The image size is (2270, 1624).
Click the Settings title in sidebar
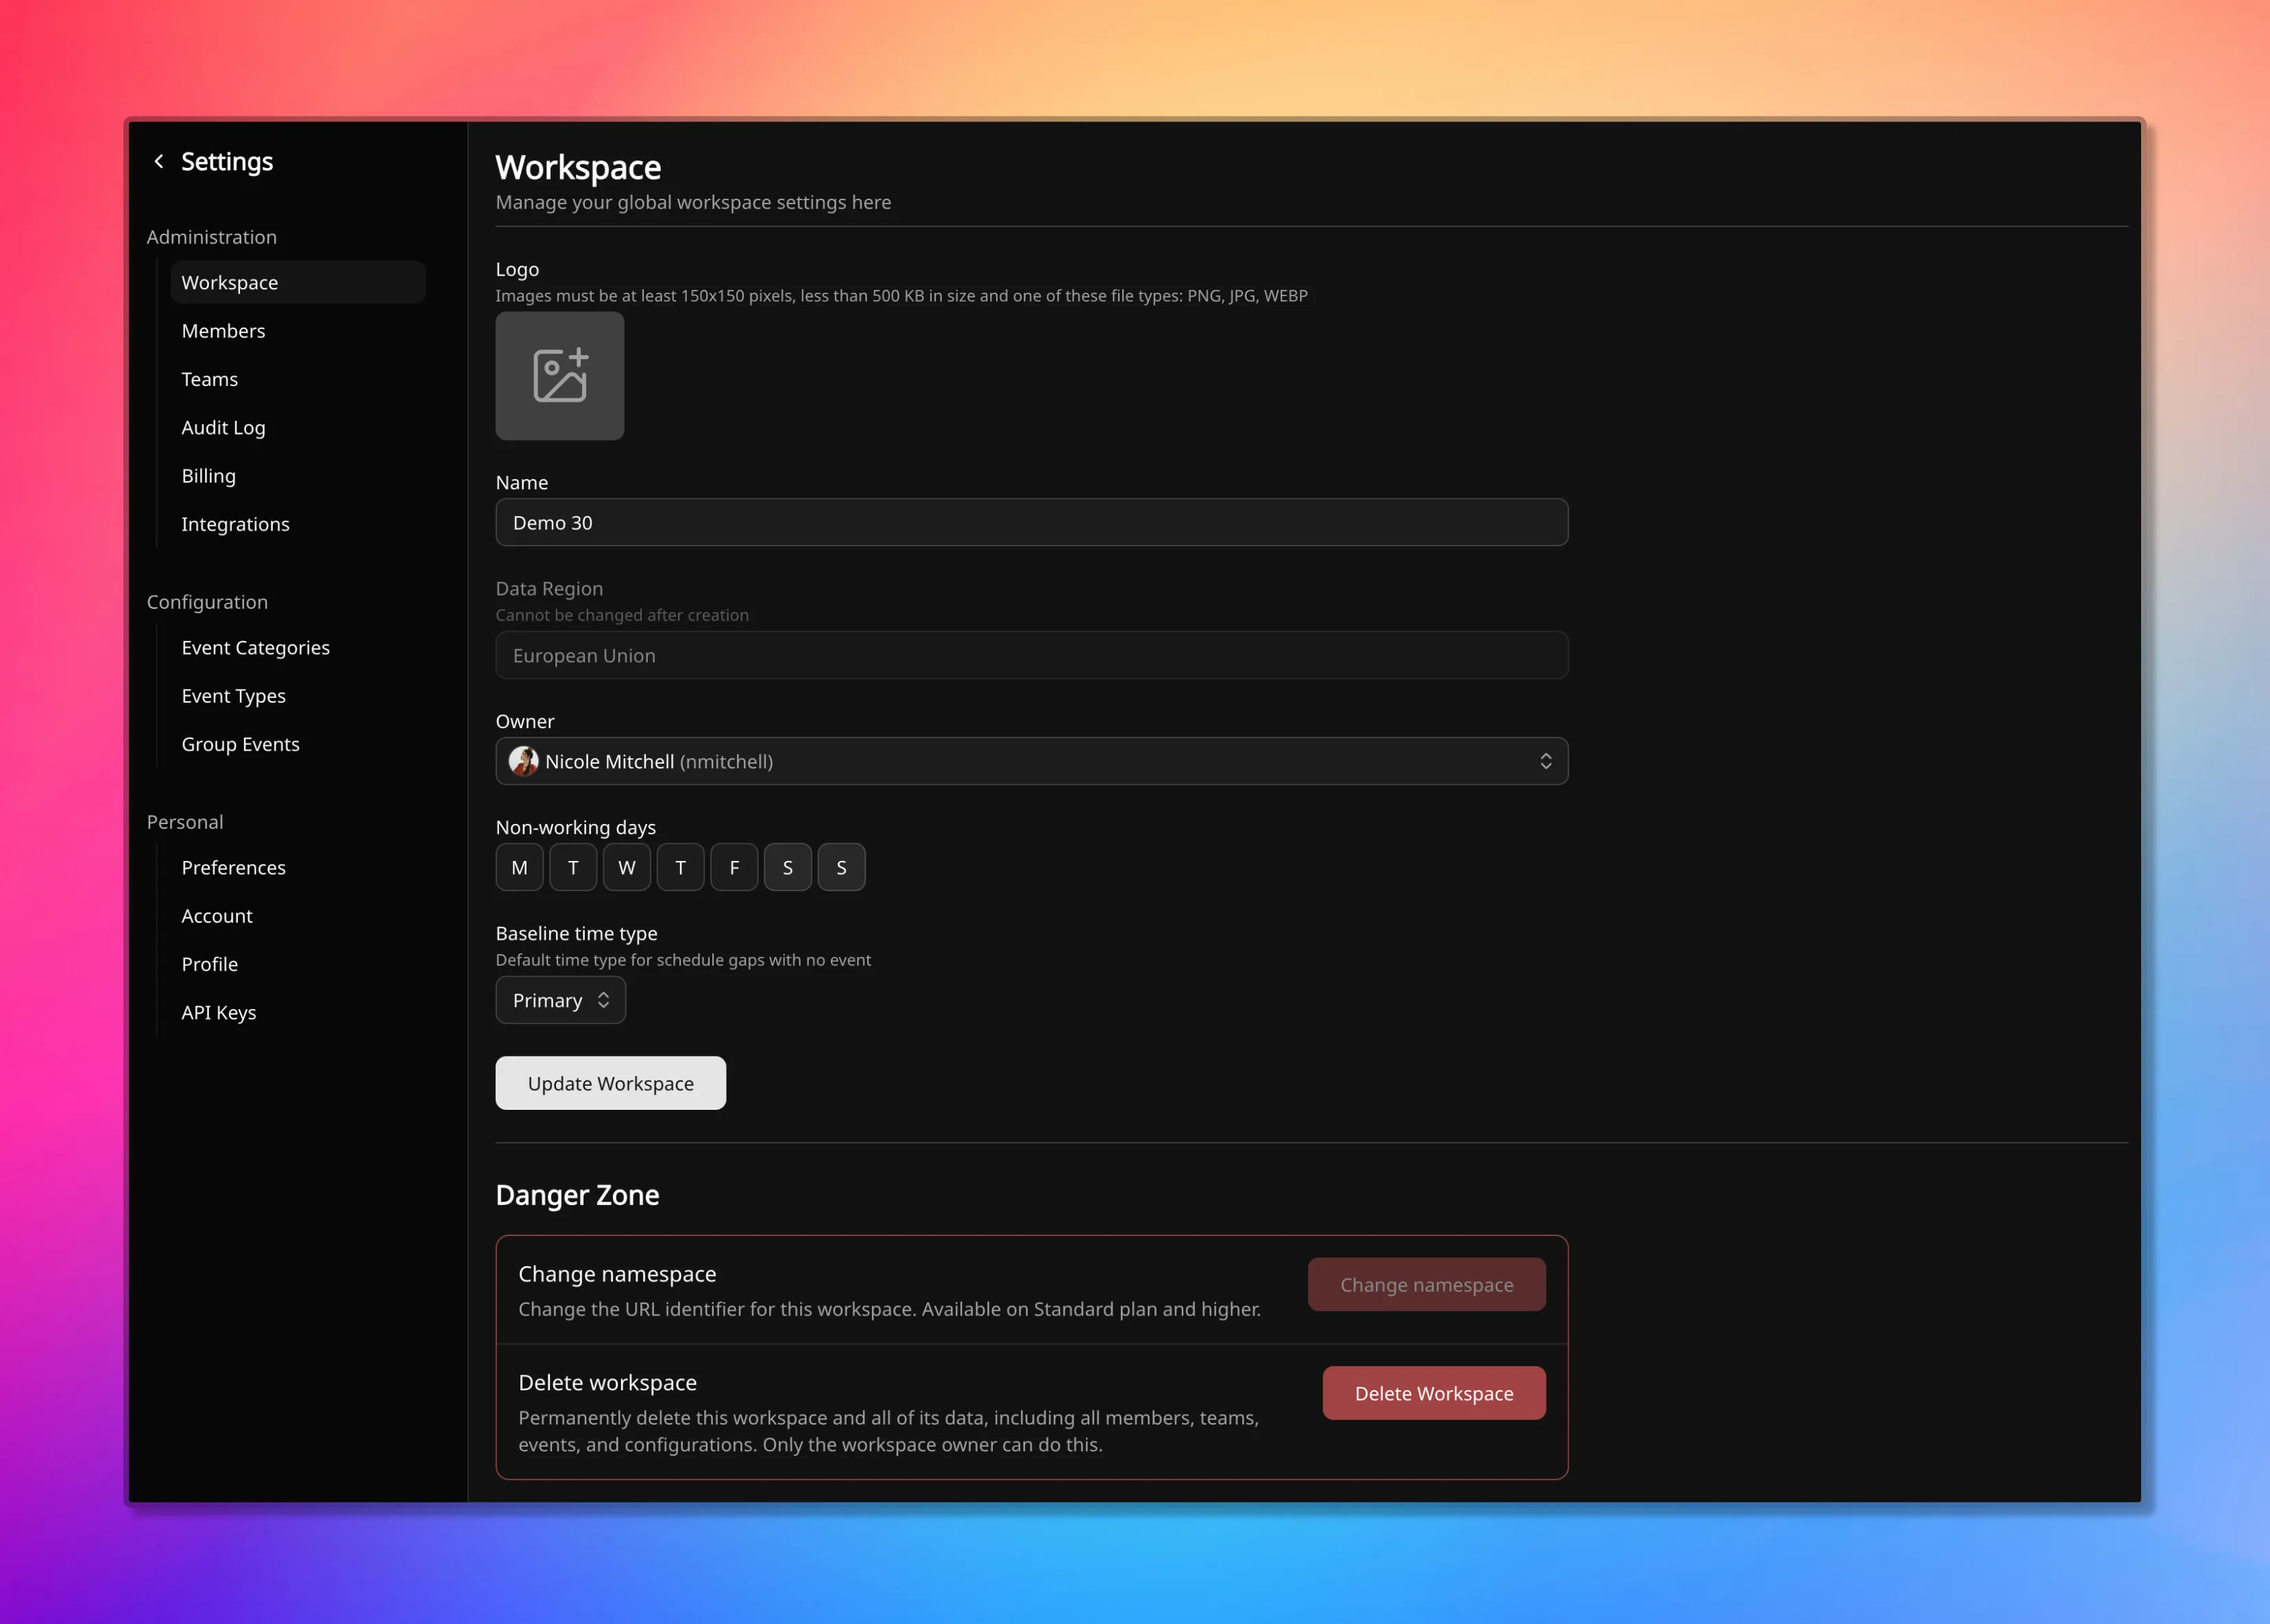pos(227,162)
